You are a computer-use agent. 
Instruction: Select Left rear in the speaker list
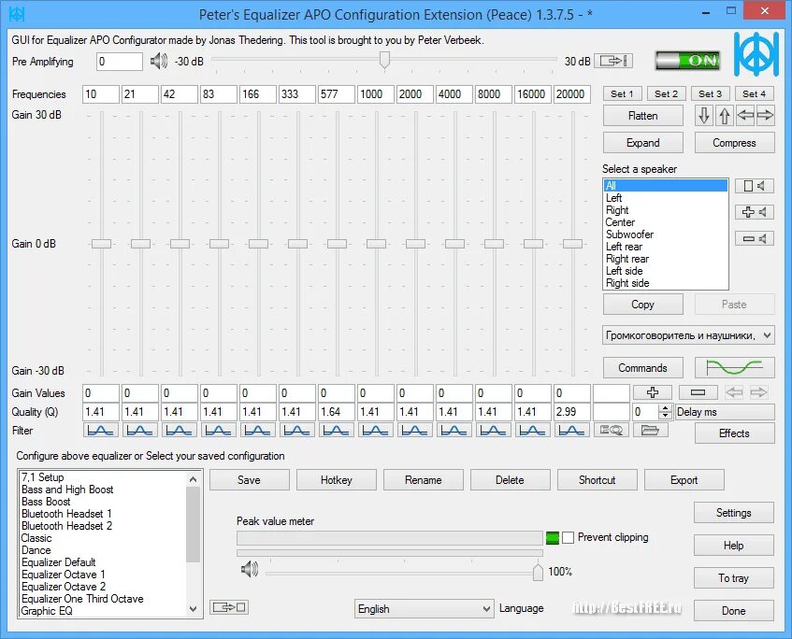[x=665, y=247]
